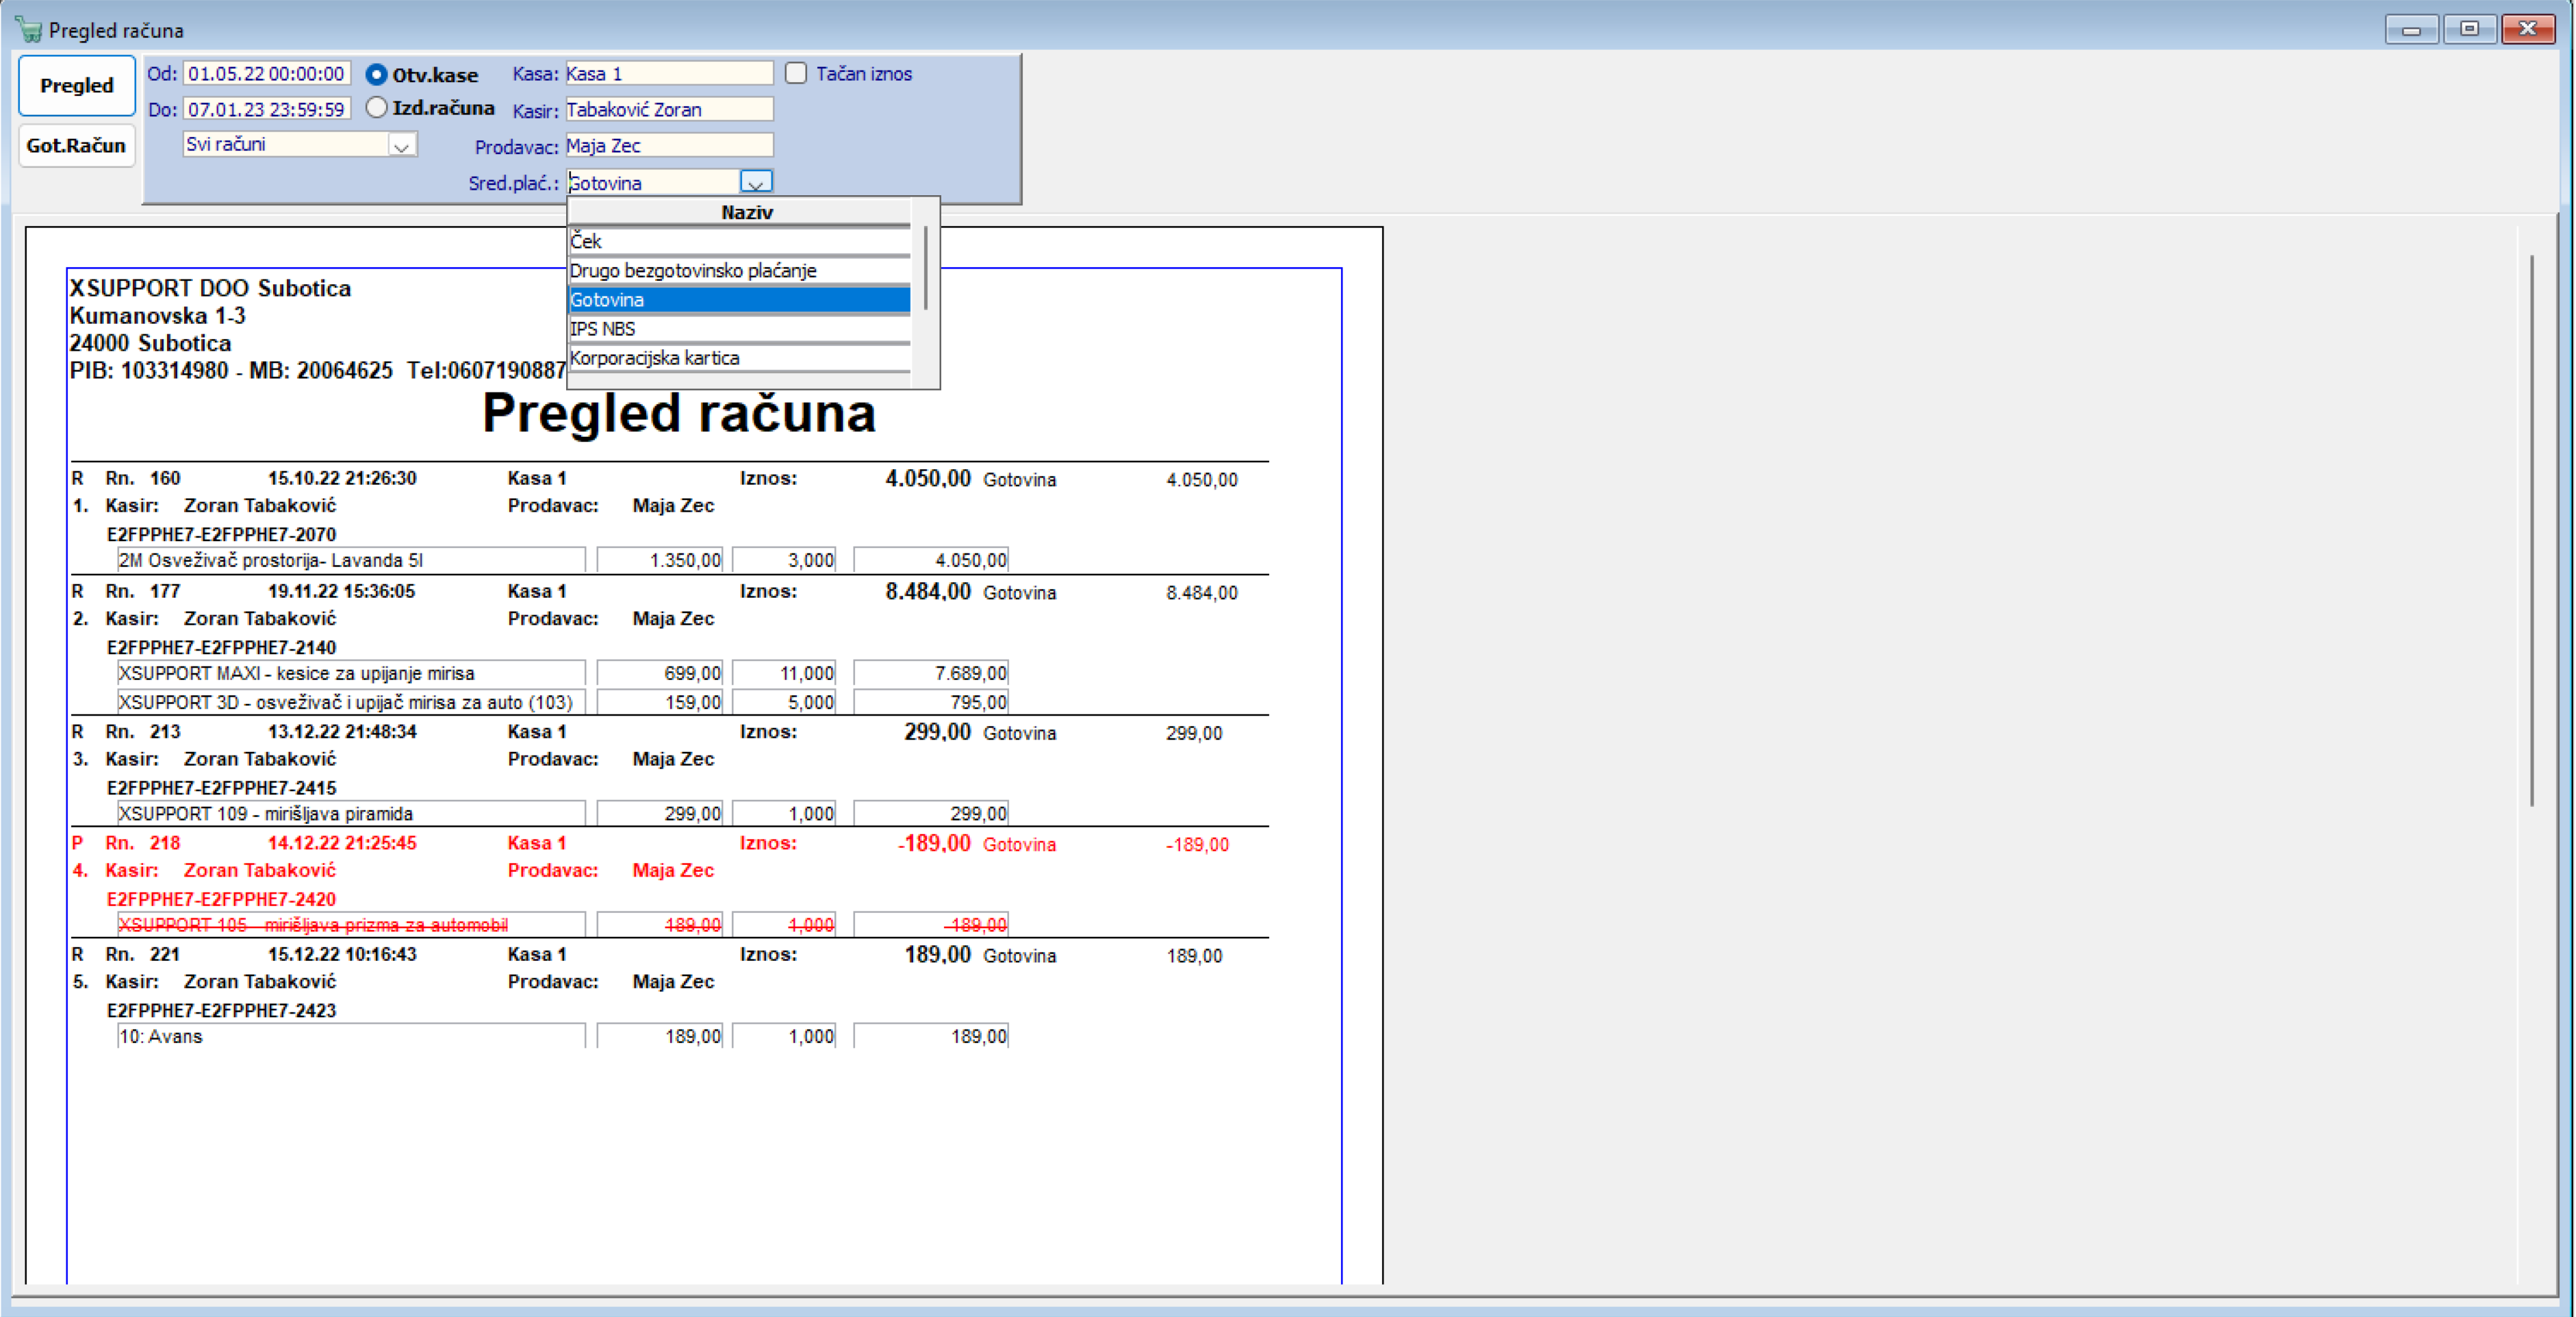
Task: Click the Pregled računa report heading
Action: pos(679,414)
